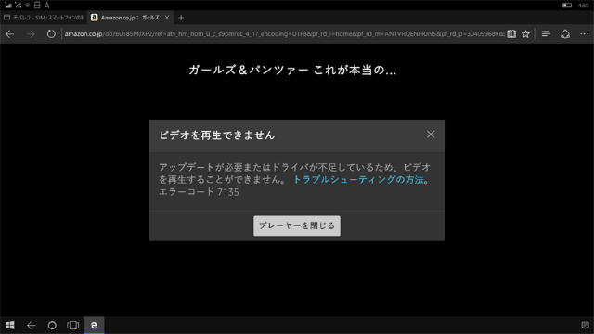Click the battery status icon
Image resolution: width=594 pixels, height=334 pixels.
567,6
